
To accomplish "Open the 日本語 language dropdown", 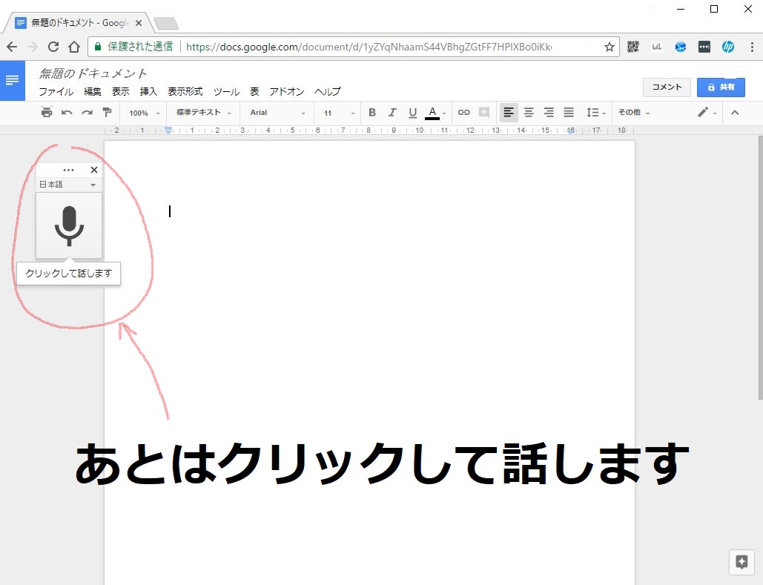I will pos(68,185).
